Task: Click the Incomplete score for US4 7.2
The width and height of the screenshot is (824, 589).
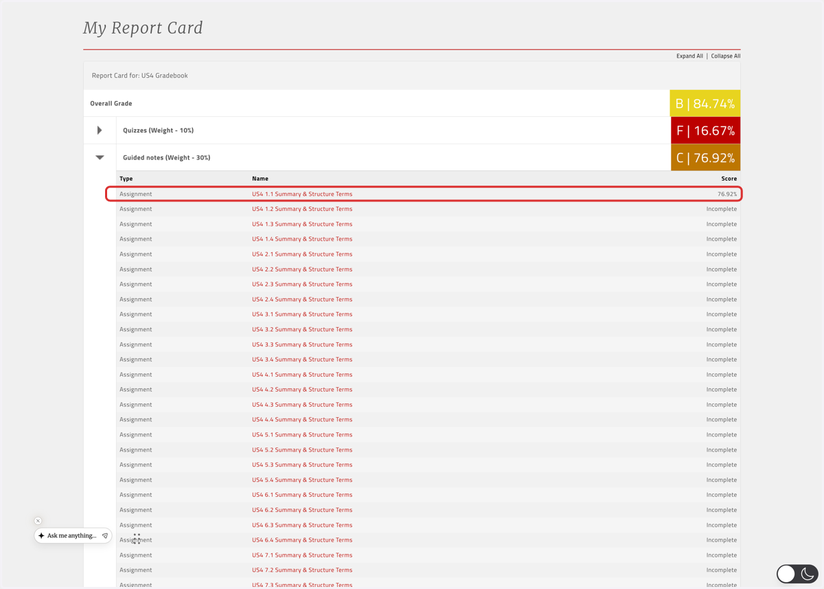Action: (722, 570)
